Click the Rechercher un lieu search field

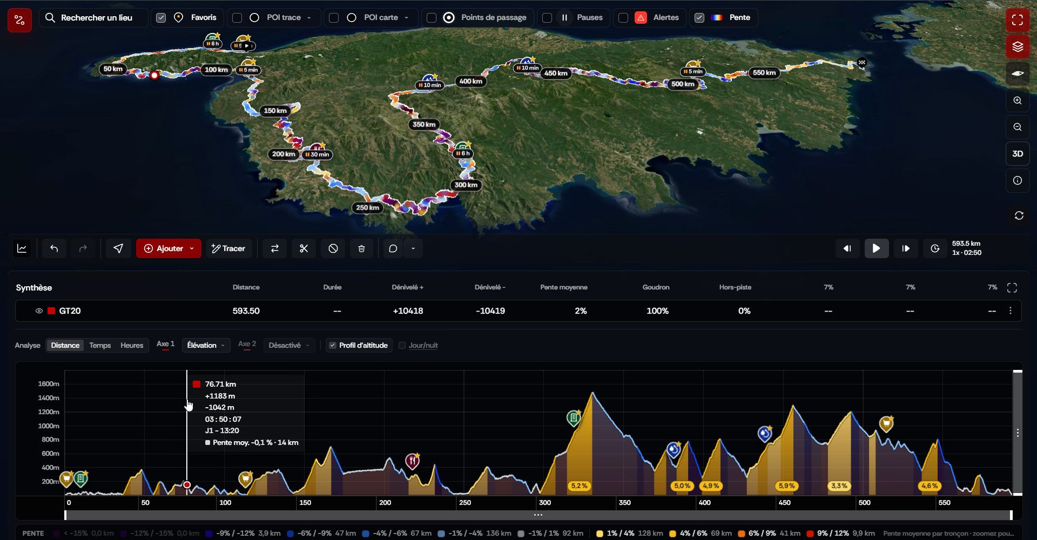coord(93,18)
